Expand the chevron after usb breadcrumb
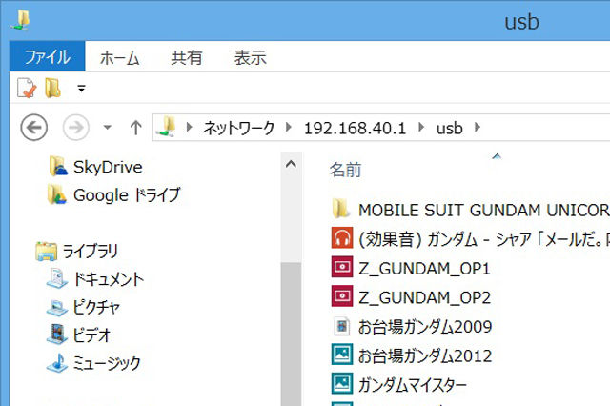 point(478,127)
